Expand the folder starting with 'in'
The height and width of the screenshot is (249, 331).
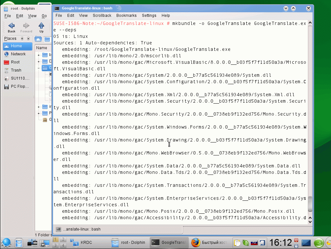39,107
